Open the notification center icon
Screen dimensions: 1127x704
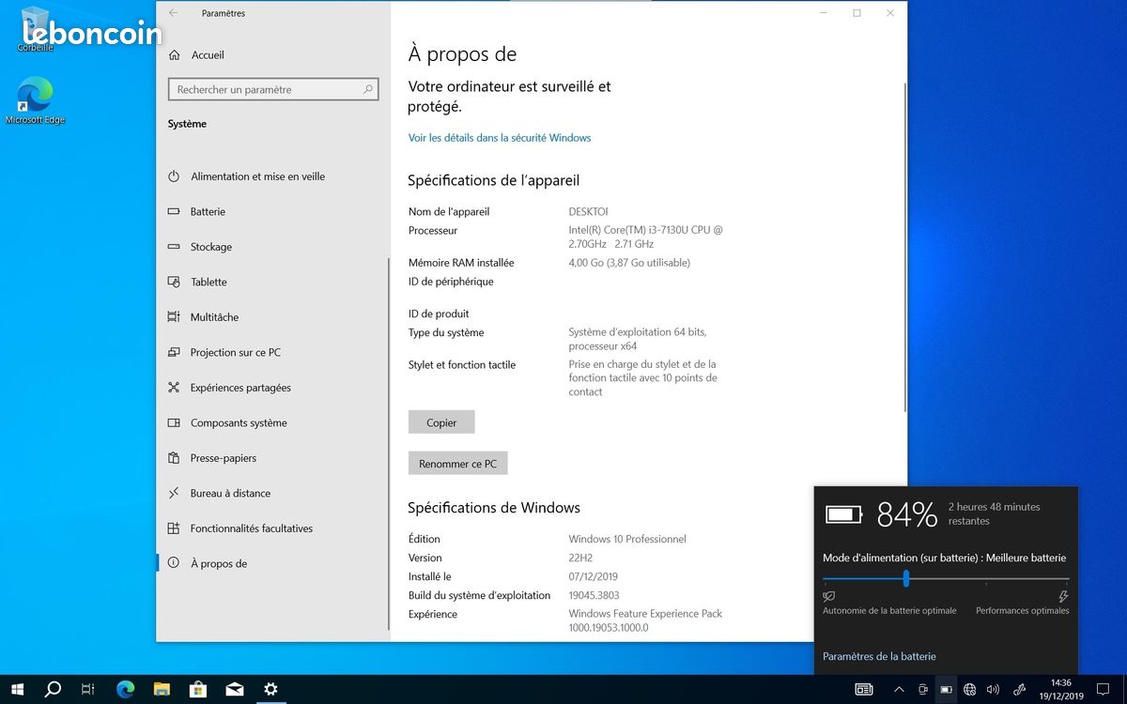point(1104,690)
